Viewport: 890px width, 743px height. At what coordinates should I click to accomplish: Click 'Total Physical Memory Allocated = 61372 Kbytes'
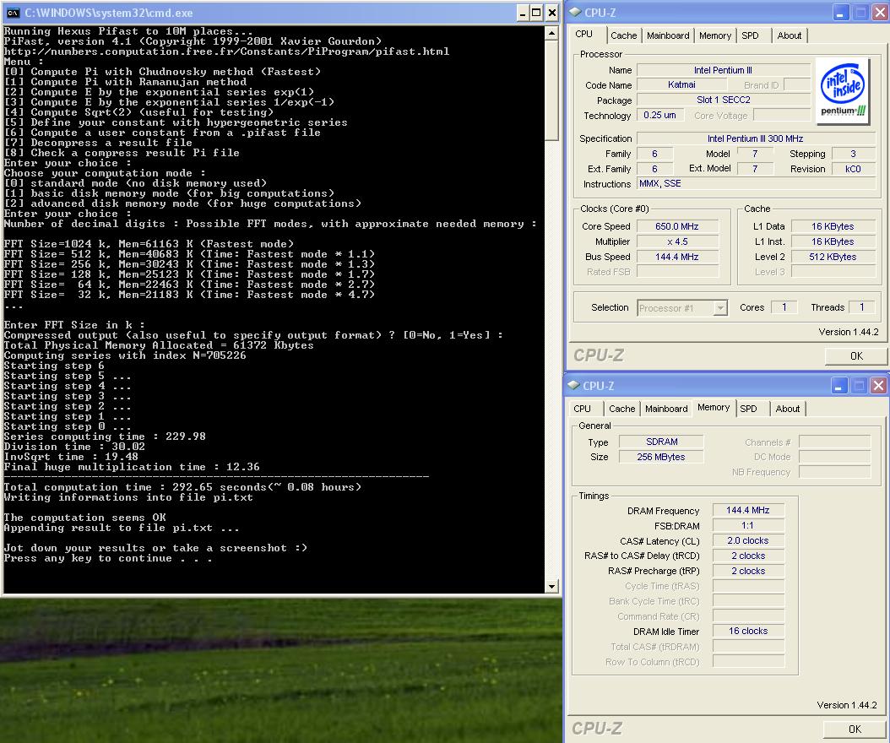(x=159, y=345)
